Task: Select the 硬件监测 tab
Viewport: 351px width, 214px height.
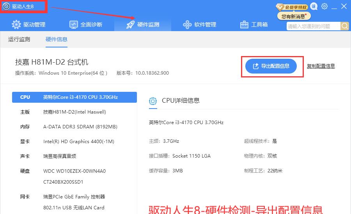Action: pos(143,25)
